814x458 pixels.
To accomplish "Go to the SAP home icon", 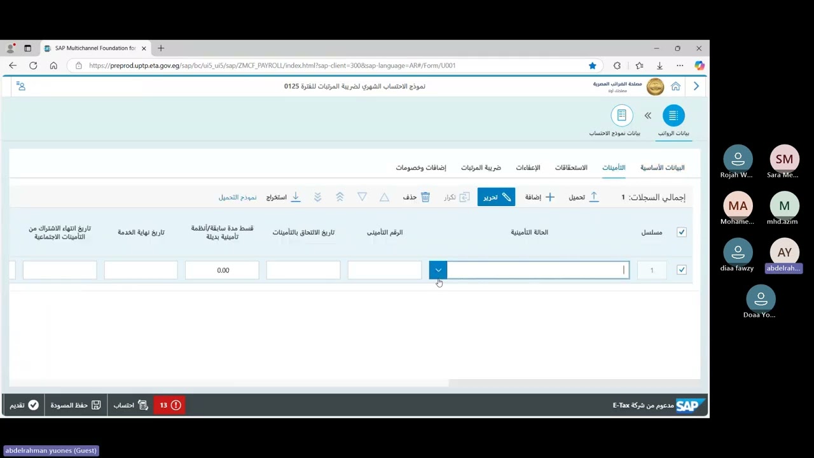I will point(675,87).
